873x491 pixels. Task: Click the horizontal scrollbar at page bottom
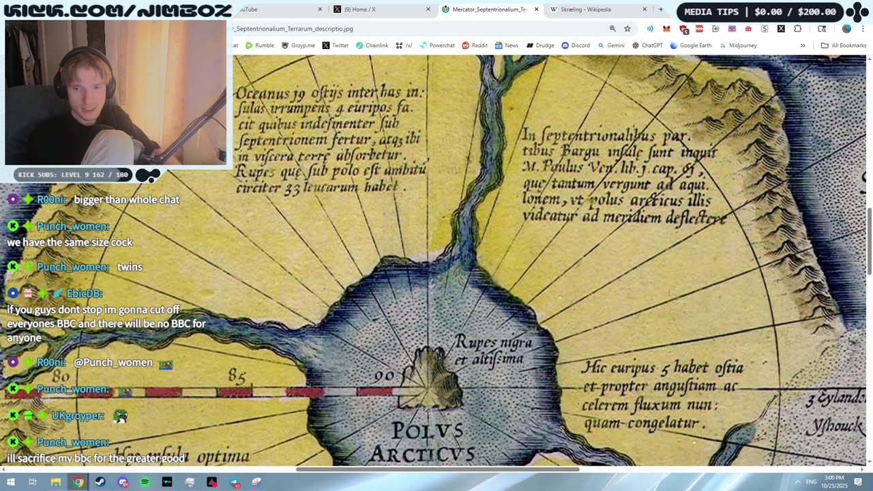click(437, 469)
